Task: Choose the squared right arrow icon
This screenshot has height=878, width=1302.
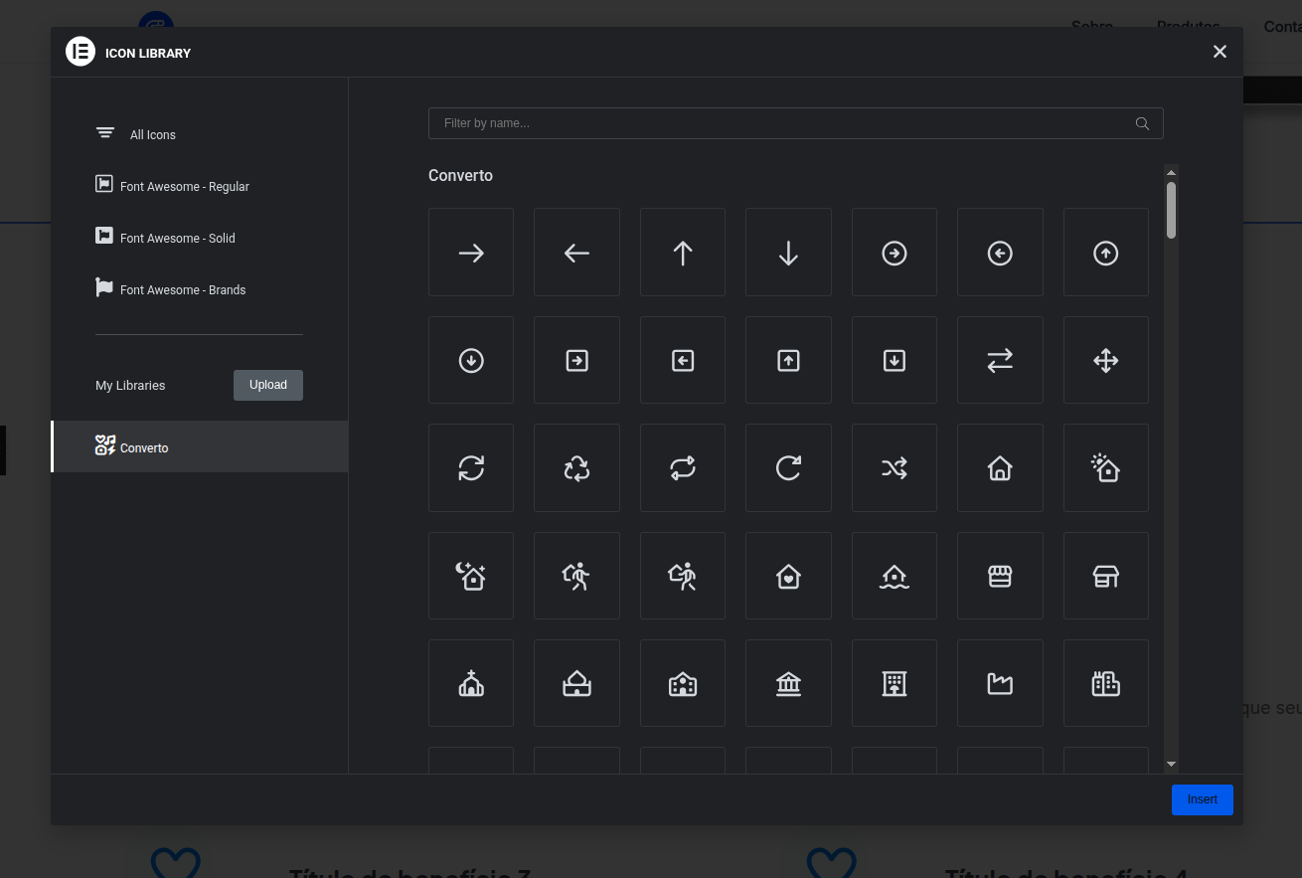Action: (576, 360)
